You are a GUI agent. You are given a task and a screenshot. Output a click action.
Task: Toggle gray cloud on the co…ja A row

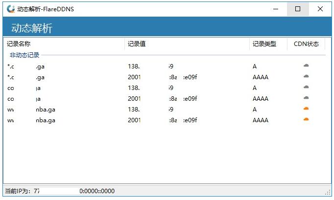306,87
